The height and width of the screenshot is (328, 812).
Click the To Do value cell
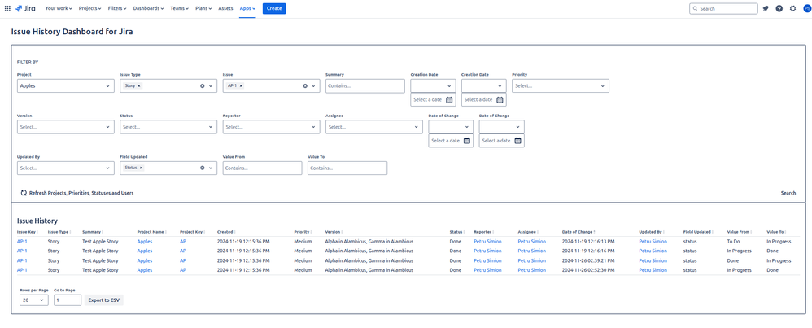tap(734, 242)
